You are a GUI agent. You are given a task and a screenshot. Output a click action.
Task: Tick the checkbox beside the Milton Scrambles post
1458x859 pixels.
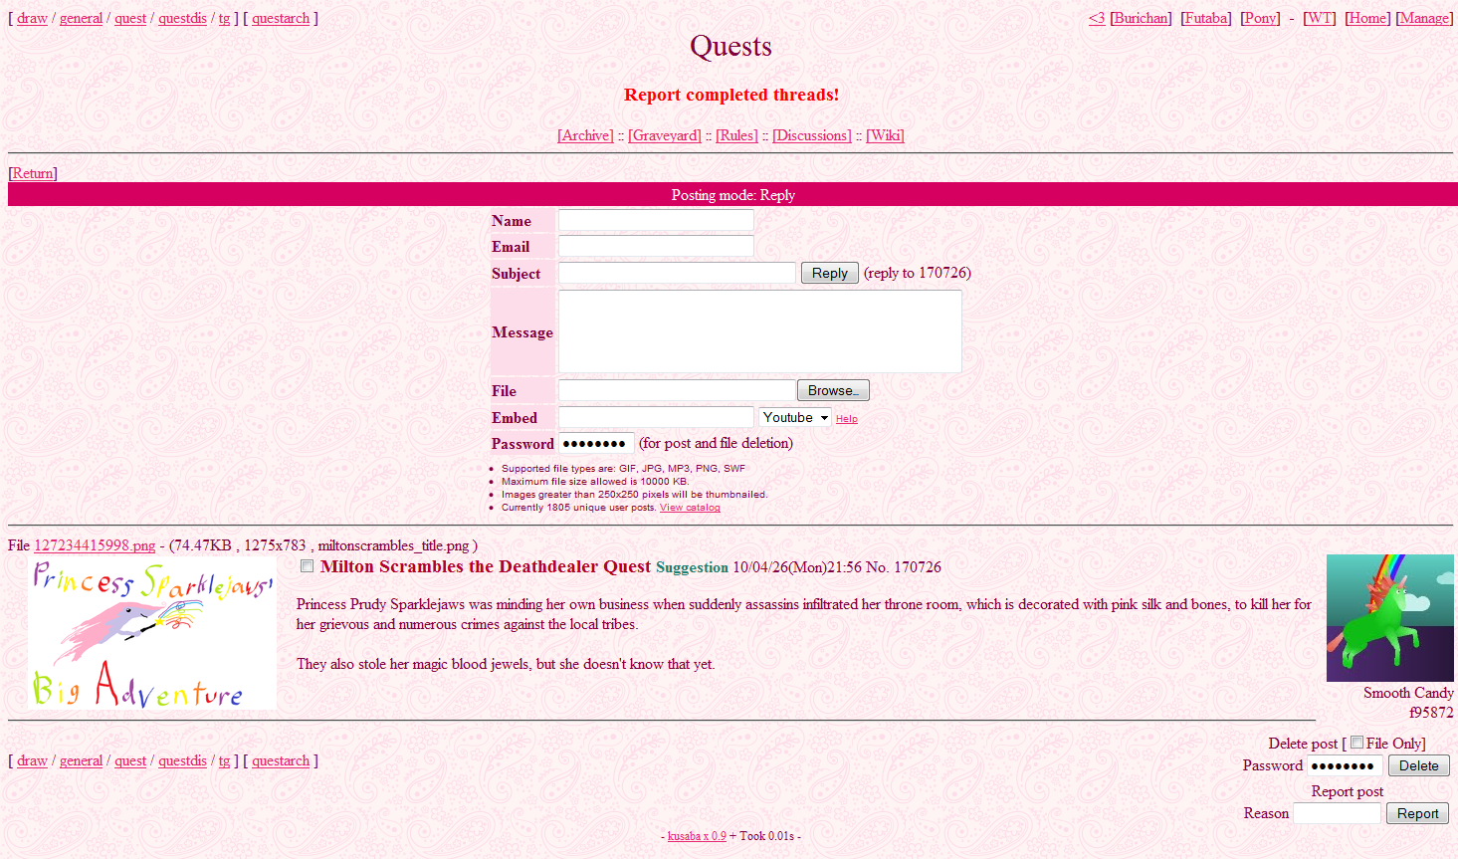pyautogui.click(x=308, y=566)
